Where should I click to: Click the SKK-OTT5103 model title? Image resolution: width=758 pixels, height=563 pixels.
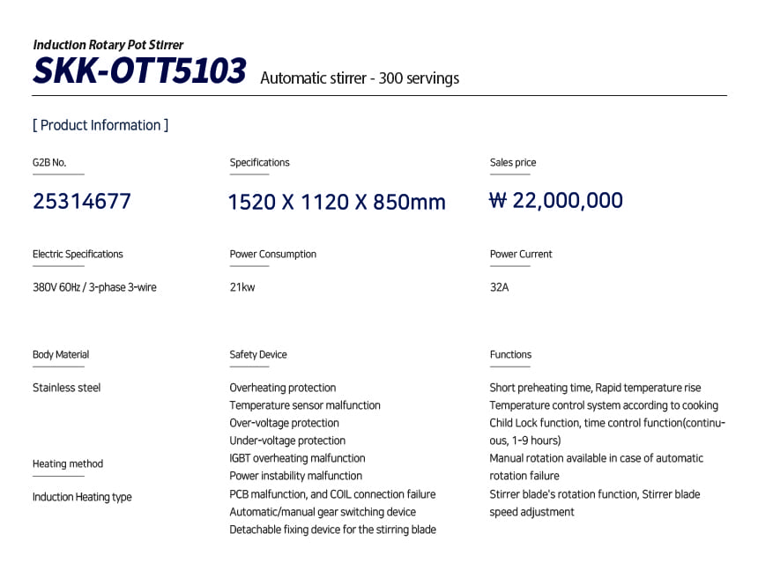tap(139, 71)
